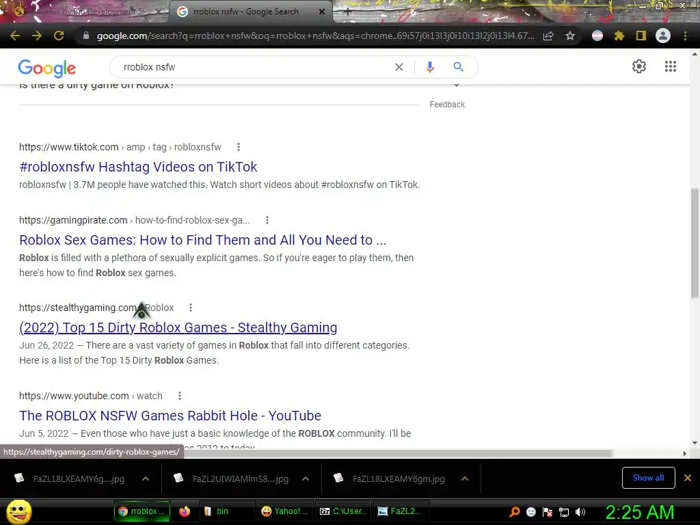Screen dimensions: 700x525
Task: Close the downloads bar
Action: [x=688, y=478]
